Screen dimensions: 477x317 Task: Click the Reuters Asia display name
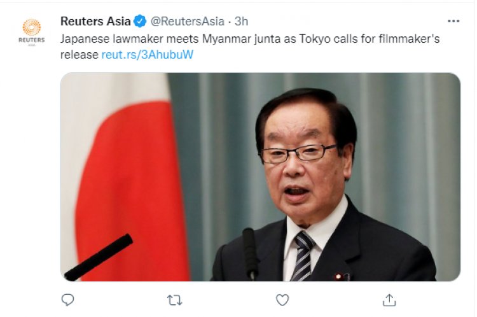pyautogui.click(x=95, y=21)
